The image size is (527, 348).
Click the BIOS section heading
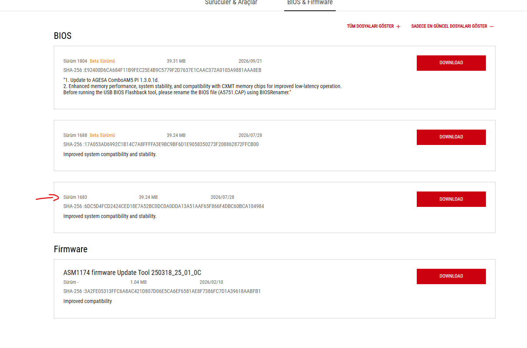63,36
